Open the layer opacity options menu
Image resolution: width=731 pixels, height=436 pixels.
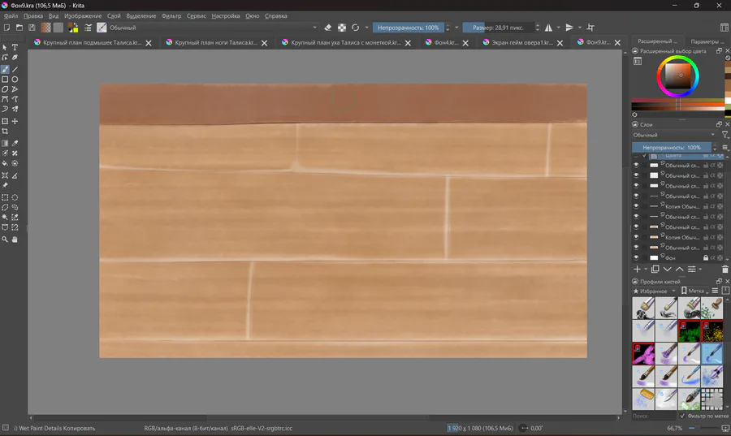pyautogui.click(x=725, y=147)
